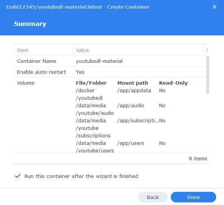Click the summary table scrollbar

[208, 75]
